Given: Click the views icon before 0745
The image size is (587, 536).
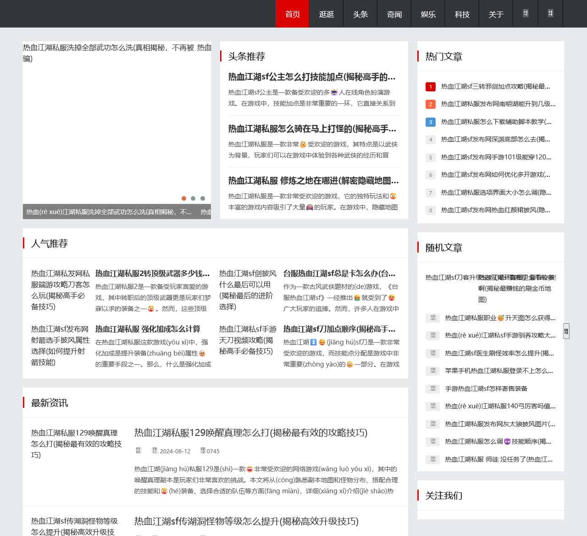Looking at the screenshot, I should [x=203, y=451].
